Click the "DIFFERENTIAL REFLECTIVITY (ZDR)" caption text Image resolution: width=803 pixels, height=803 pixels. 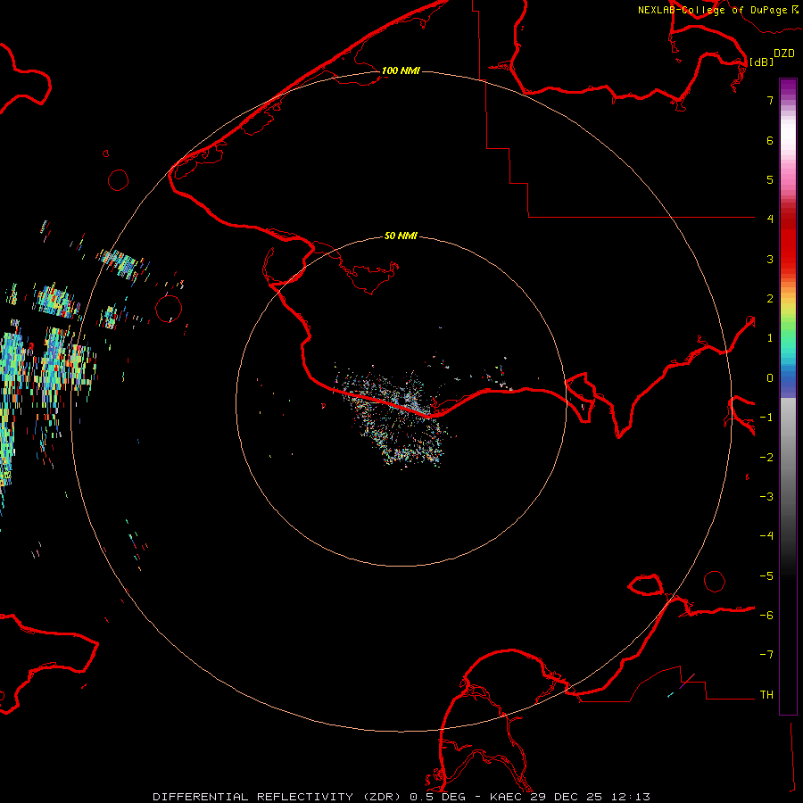278,797
